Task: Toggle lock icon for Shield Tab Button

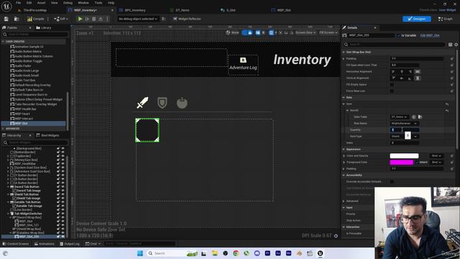Action: [x=58, y=194]
